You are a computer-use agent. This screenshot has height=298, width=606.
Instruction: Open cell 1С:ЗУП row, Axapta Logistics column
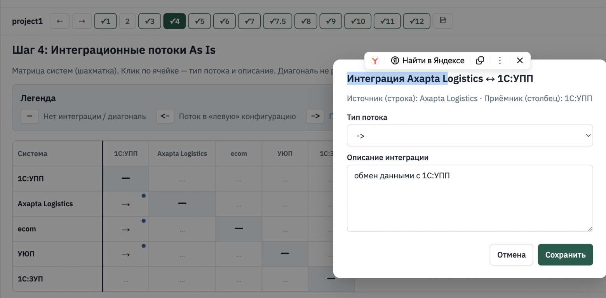click(182, 279)
